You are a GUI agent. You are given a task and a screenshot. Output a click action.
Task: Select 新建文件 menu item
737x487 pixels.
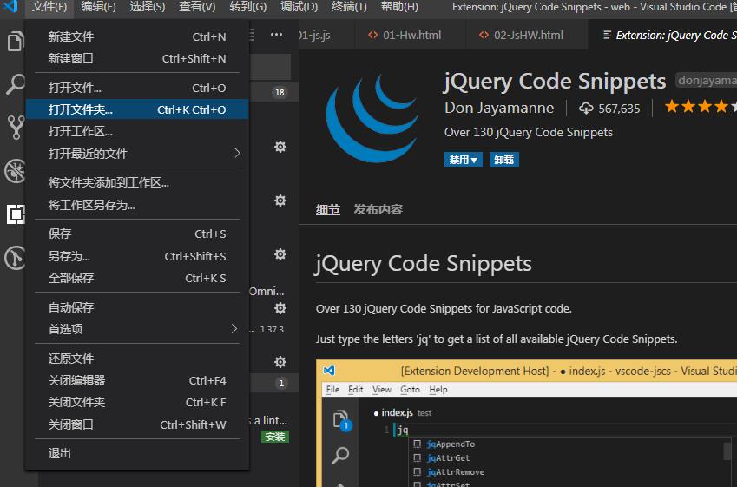coord(137,36)
